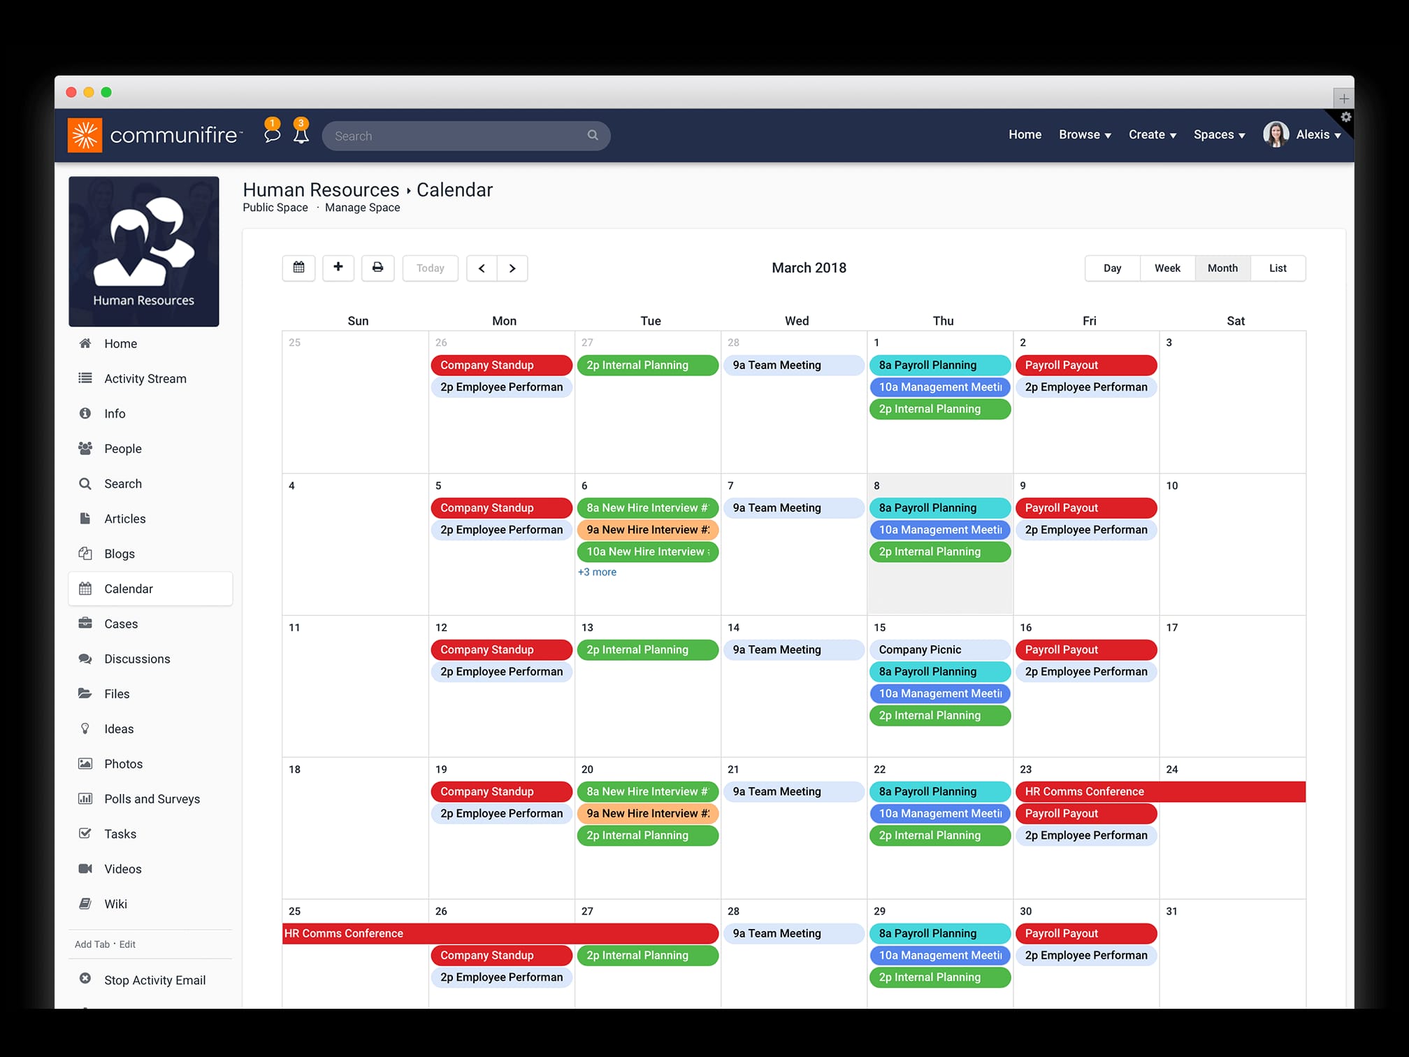The image size is (1409, 1057).
Task: Expand the Create dropdown menu
Action: tap(1153, 134)
